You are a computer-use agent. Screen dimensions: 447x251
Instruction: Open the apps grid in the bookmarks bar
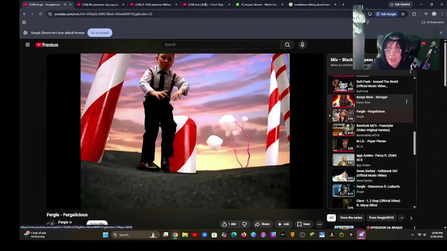(x=24, y=22)
